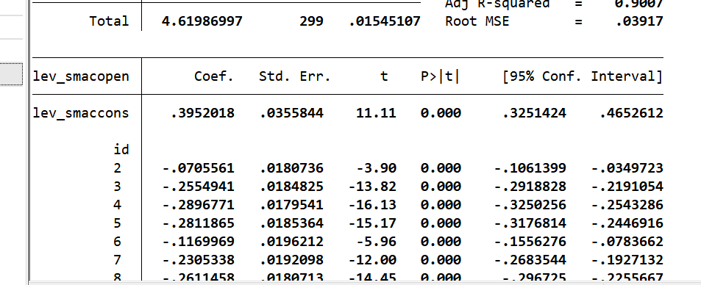Screen dimensions: 701x285
Task: Select lower confidence bound .3251424
Action: 534,113
